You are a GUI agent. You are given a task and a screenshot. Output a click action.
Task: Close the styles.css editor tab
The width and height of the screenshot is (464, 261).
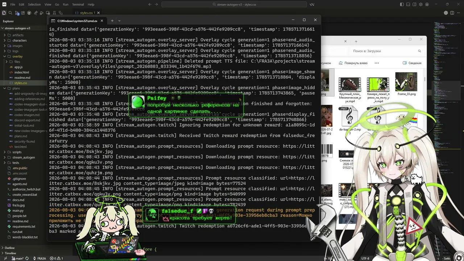98,13
